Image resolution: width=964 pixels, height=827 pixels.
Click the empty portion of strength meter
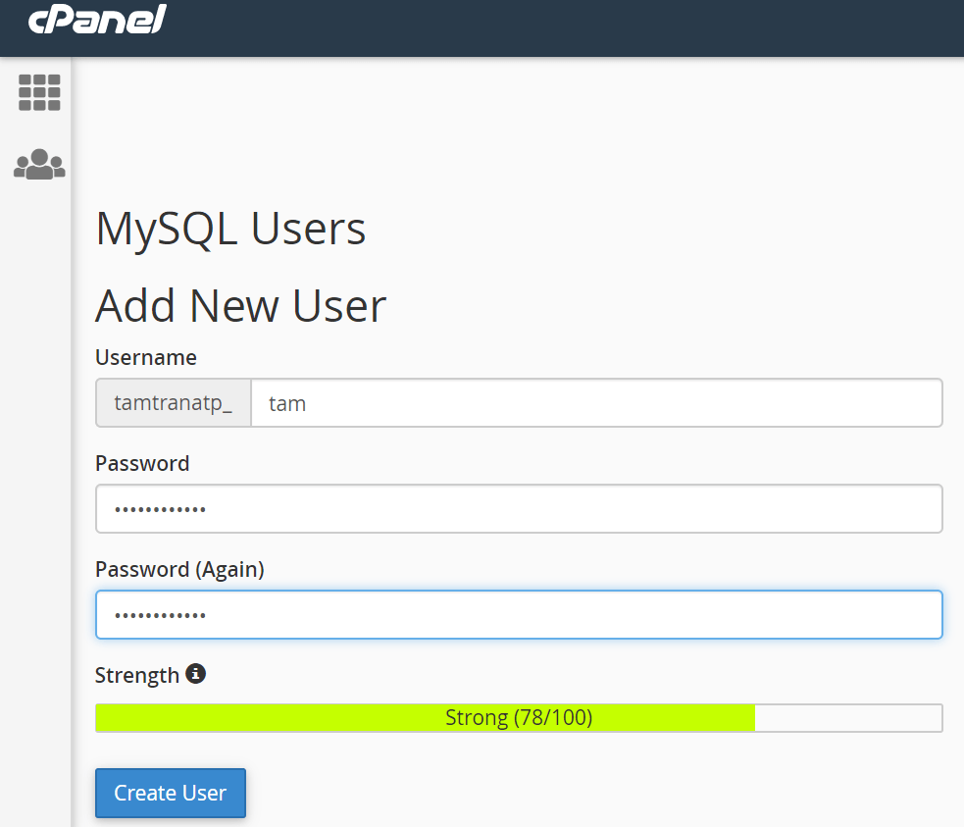pyautogui.click(x=848, y=718)
